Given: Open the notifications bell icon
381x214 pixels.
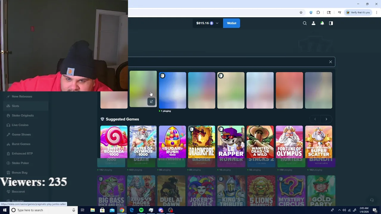Looking at the screenshot, I should tap(322, 23).
